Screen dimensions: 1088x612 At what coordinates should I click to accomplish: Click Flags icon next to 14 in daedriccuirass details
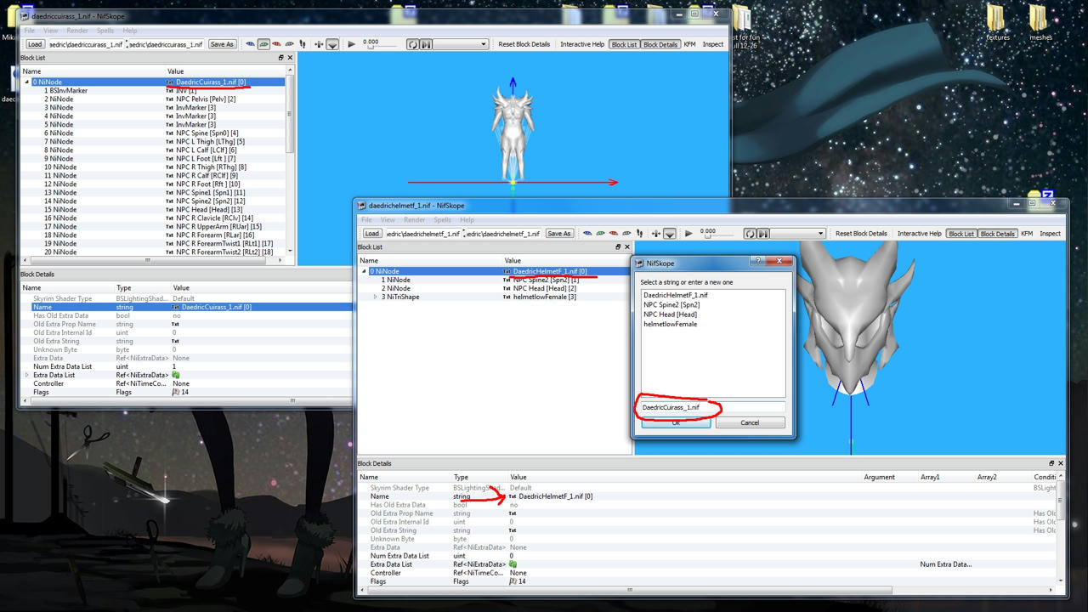tap(176, 392)
